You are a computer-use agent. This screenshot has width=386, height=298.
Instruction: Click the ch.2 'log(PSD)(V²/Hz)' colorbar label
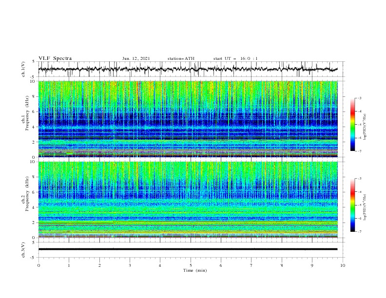click(x=365, y=207)
